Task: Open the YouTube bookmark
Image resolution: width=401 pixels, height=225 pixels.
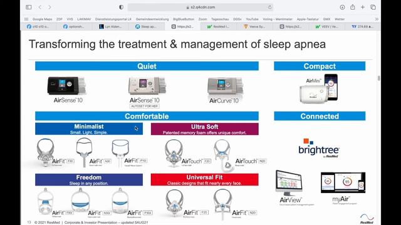Action: tap(252, 19)
